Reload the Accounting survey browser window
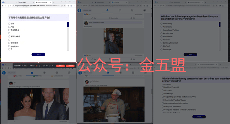Viewport: 230px width, 124px height. [x=161, y=6]
